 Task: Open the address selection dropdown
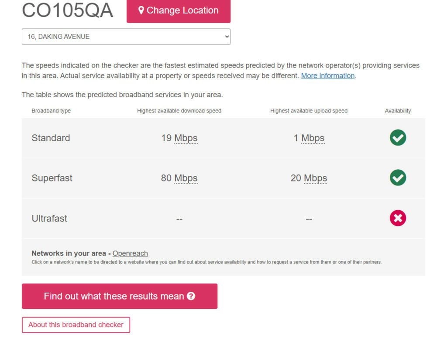pos(126,37)
